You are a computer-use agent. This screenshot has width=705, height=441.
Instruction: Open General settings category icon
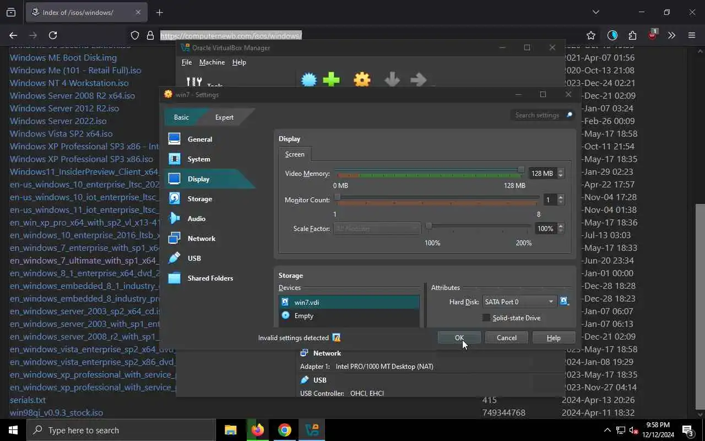[x=174, y=139]
